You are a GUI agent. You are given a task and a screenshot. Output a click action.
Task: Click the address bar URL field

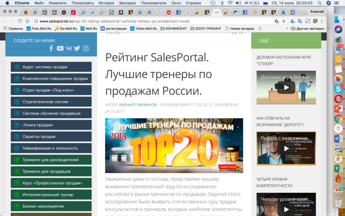coord(152,21)
